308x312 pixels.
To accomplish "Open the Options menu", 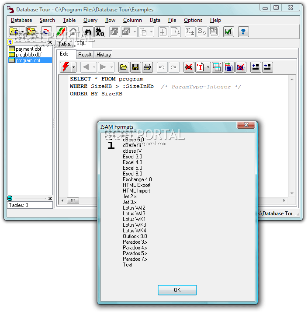I will (193, 20).
